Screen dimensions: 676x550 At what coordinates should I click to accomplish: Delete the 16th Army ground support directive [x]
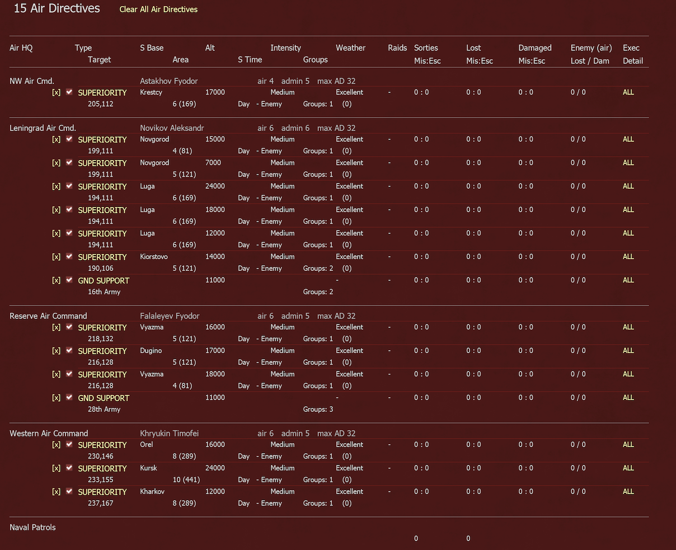56,280
